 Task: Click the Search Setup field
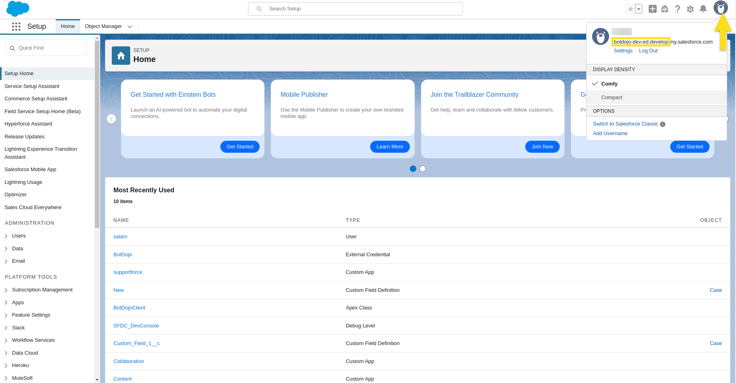pos(355,9)
